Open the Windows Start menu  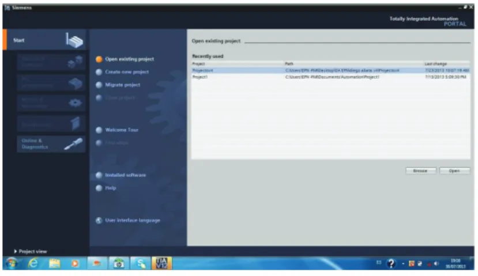point(12,263)
